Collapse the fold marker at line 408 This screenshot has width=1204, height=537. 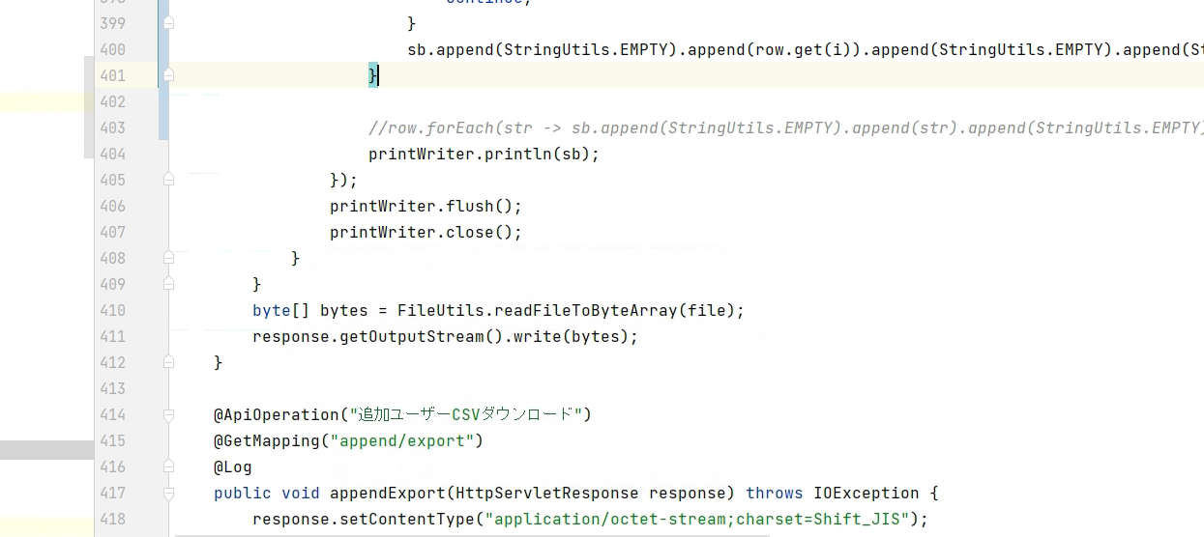coord(168,258)
